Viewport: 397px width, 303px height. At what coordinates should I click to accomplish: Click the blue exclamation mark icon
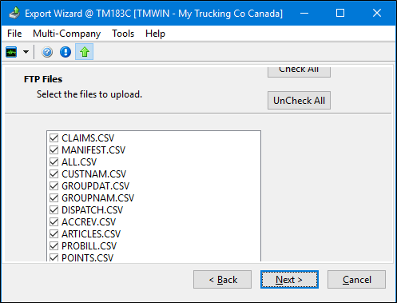point(66,52)
